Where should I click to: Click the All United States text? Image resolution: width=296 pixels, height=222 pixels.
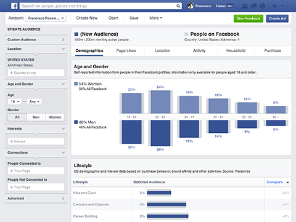(20, 65)
